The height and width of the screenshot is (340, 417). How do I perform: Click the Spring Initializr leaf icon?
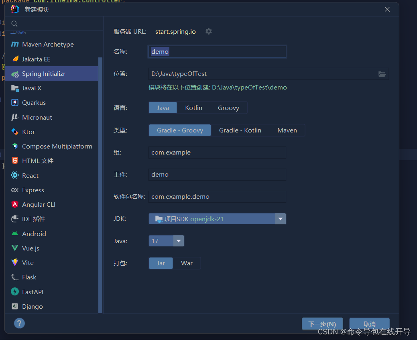click(15, 74)
